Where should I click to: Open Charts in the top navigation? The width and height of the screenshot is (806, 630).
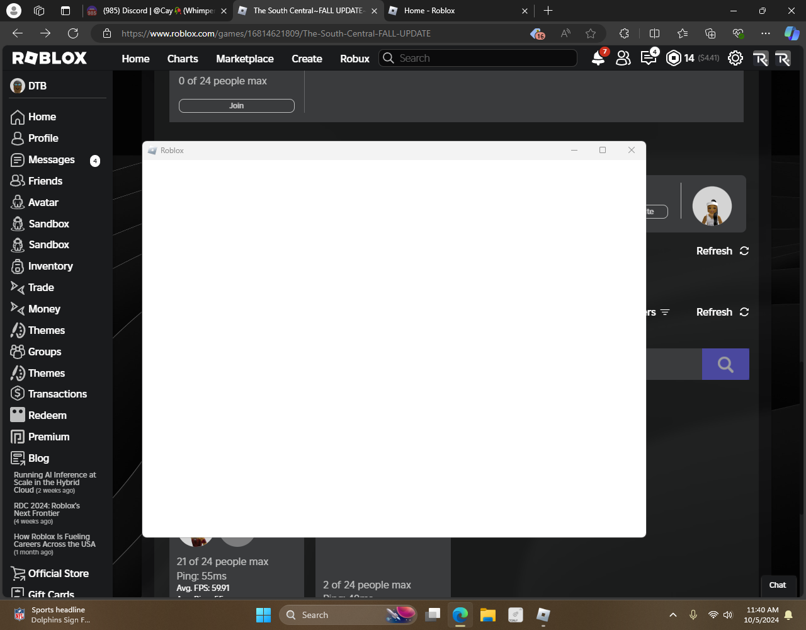pyautogui.click(x=183, y=59)
